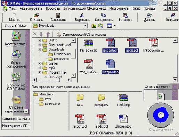Viewport: 179px width, 137px height.
Task: Expand the Games folder tree node
Action: [40, 63]
